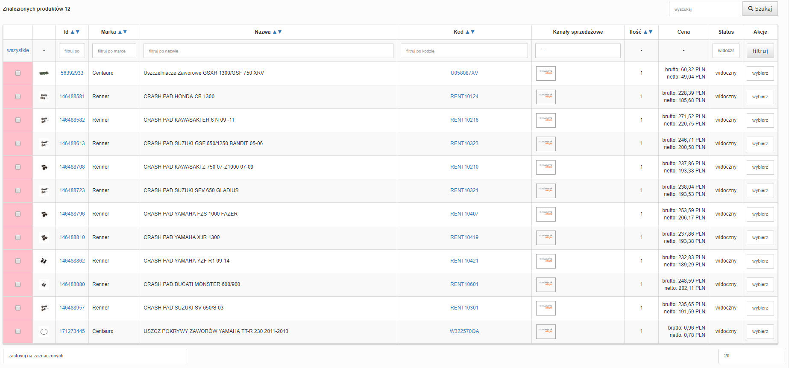Sort Nazwa column ascending with up arrow
789x368 pixels.
[275, 32]
